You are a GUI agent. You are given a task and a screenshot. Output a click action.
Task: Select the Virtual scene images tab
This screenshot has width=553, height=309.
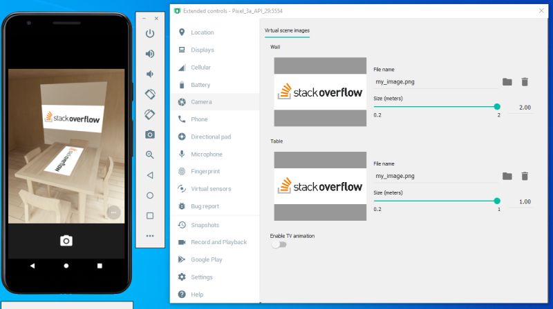tap(287, 30)
